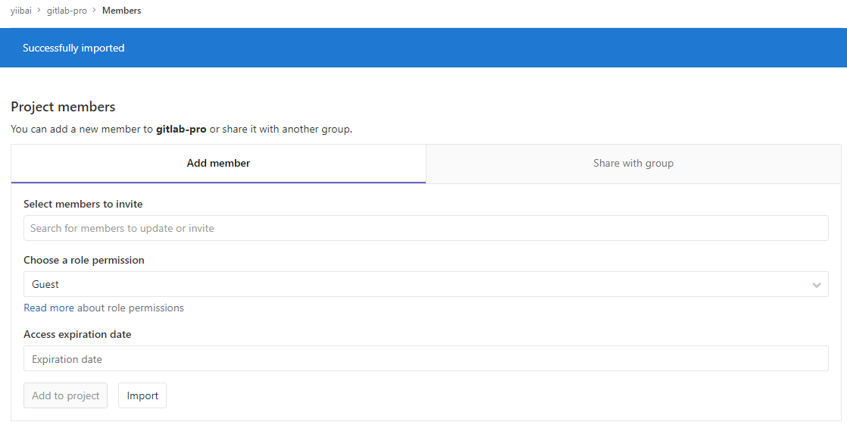The height and width of the screenshot is (425, 847).
Task: Click the role dropdown chevron arrow
Action: tap(816, 285)
